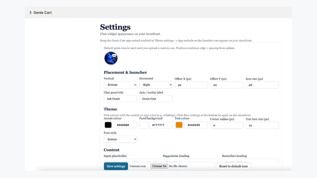Click the Custom icon label
Image resolution: width=317 pixels, height=178 pixels.
pos(137,166)
